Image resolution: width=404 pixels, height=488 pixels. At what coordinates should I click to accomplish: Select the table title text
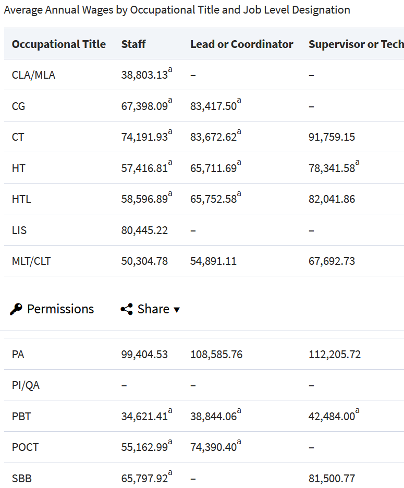(177, 10)
